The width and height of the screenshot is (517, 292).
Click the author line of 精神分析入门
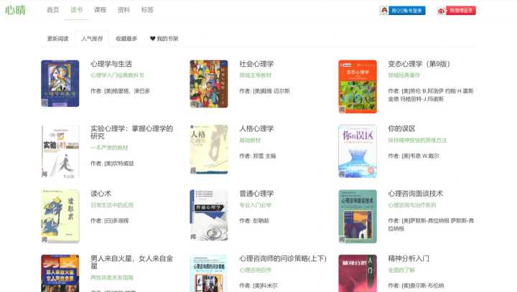[x=416, y=286]
